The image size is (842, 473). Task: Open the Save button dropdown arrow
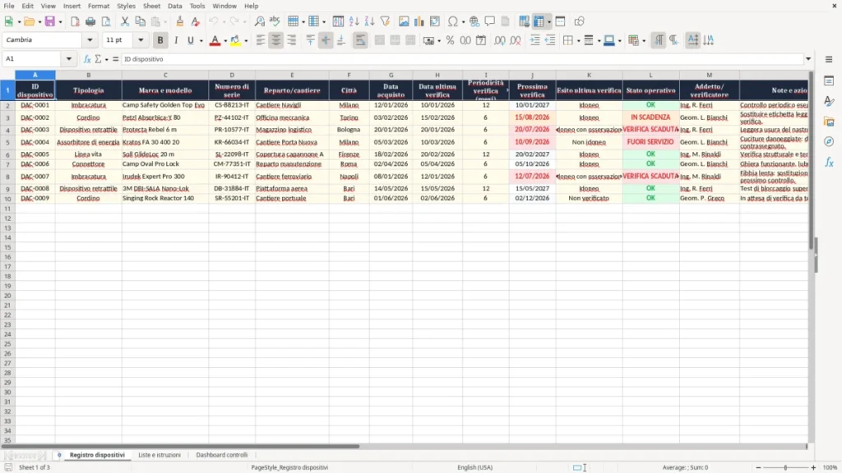click(x=60, y=22)
